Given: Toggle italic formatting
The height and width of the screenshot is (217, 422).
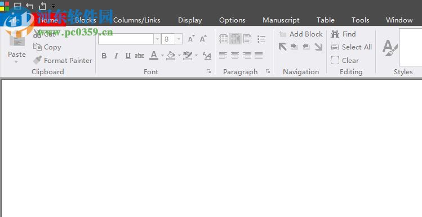Looking at the screenshot, I should 116,56.
